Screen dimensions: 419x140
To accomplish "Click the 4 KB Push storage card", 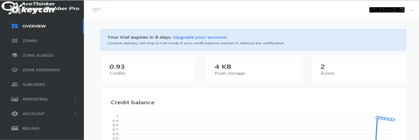I will 253,69.
